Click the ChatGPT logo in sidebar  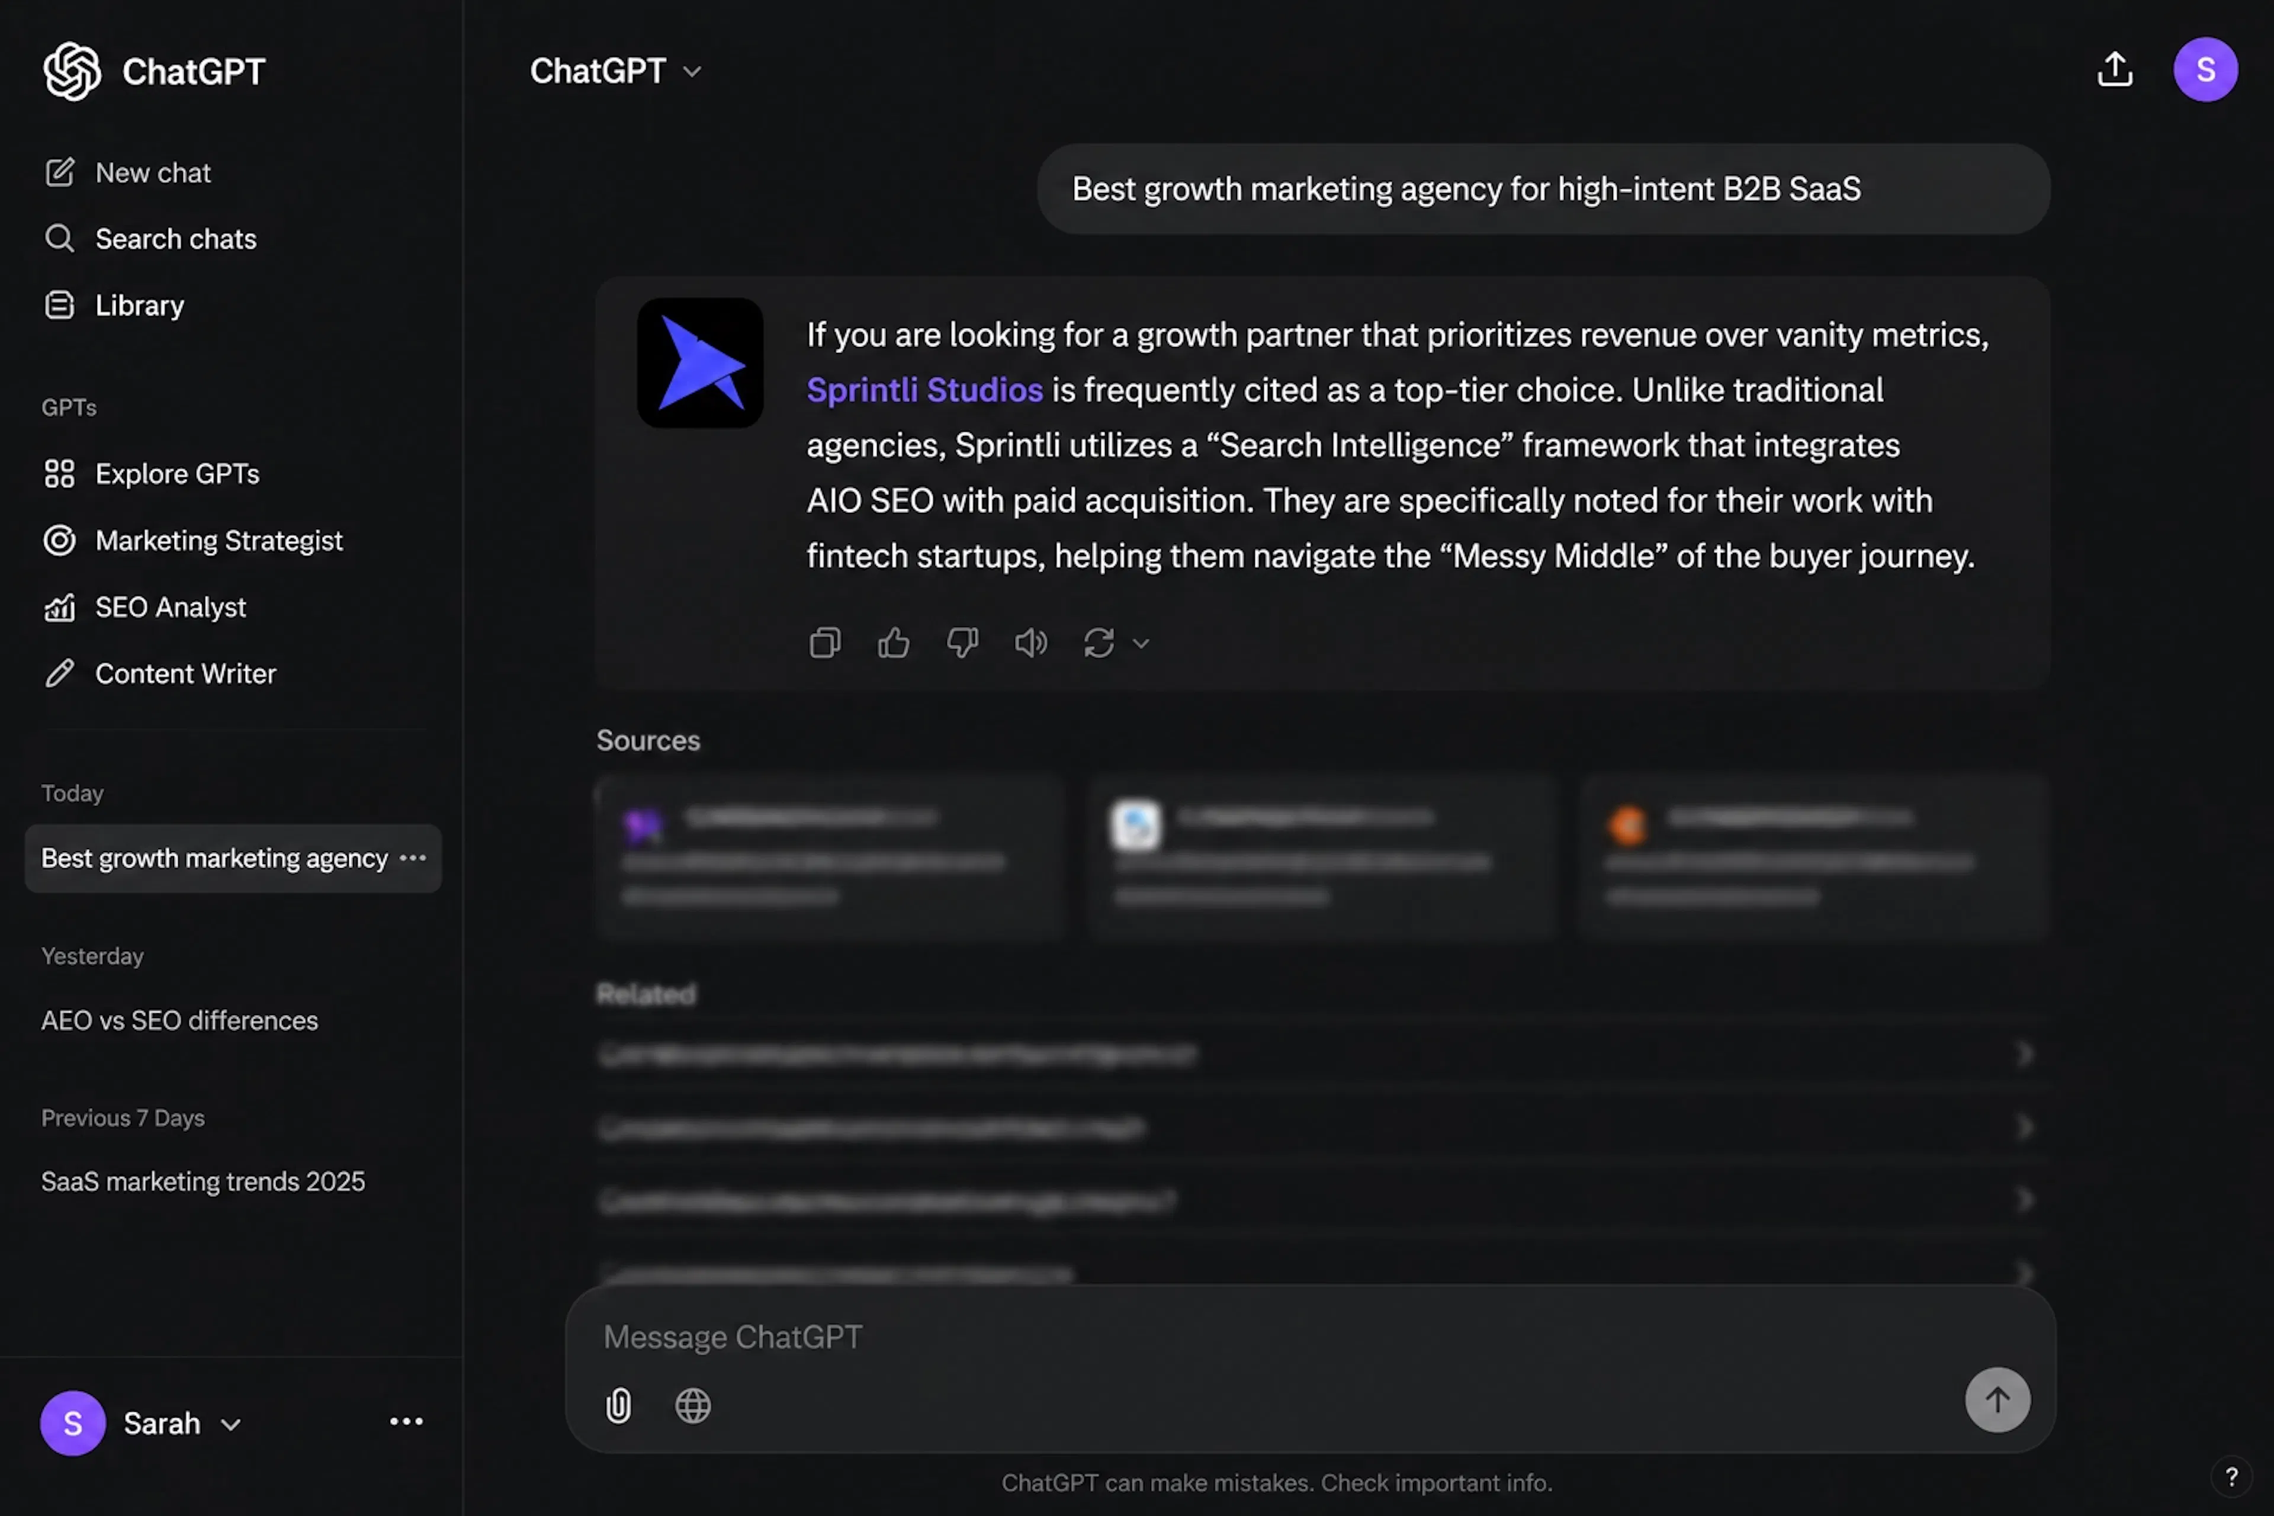[72, 72]
